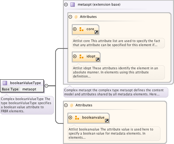The image size is (174, 144).
Task: Collapse the lower Attributes group
Action: coord(66,105)
